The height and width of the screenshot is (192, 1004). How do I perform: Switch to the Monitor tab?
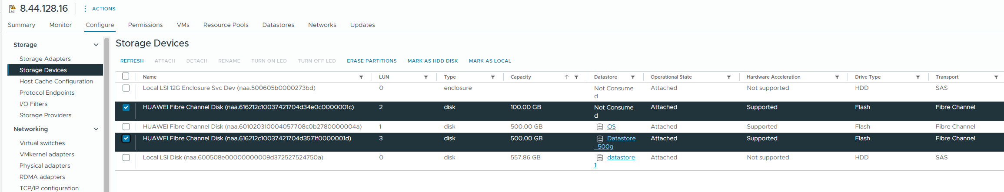(60, 25)
